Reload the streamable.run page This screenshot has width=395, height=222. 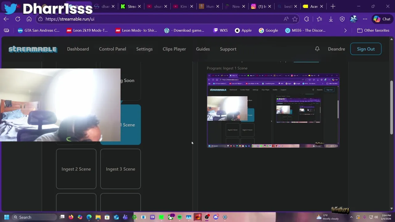point(18,19)
